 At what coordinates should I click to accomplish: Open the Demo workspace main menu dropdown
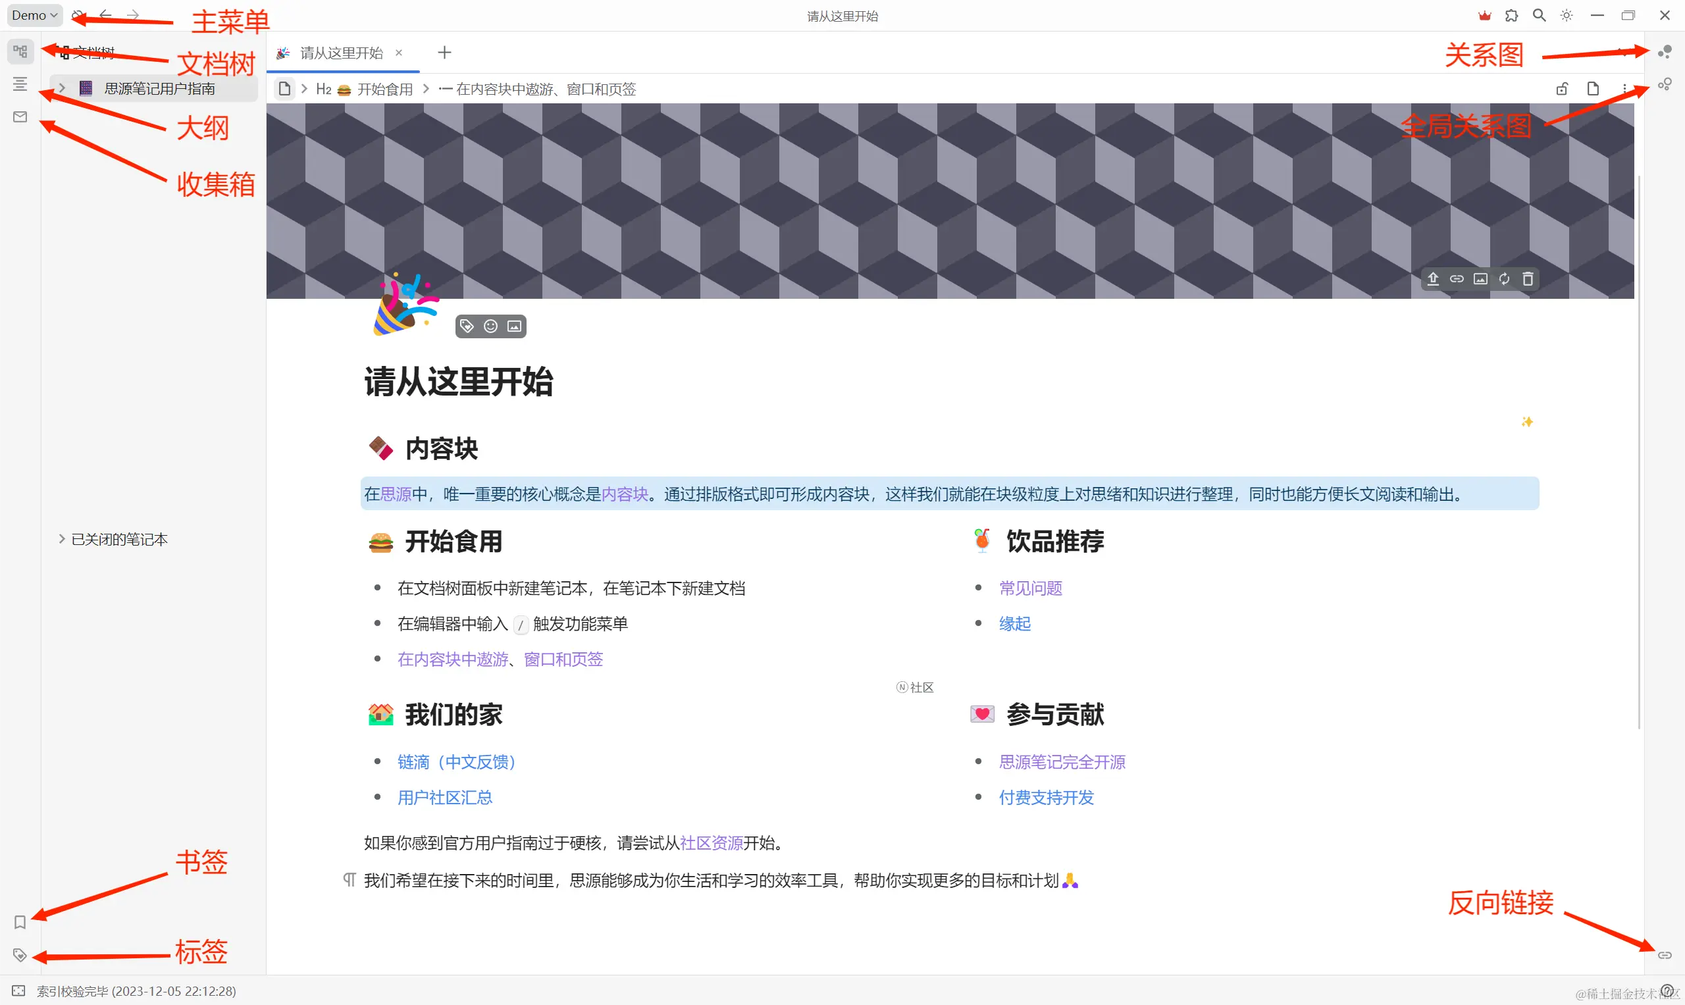(x=34, y=15)
